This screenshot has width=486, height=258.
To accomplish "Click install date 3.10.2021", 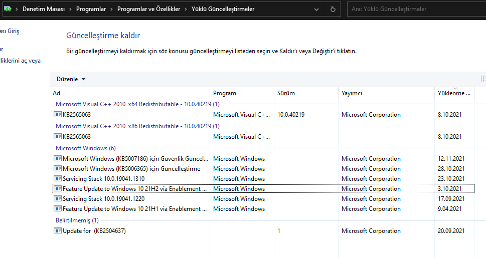I will (x=450, y=189).
